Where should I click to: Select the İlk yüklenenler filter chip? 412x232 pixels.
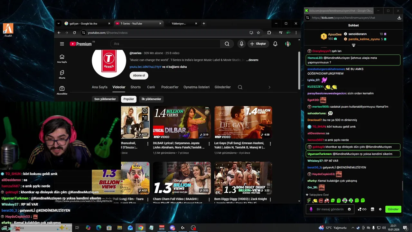pos(151,99)
